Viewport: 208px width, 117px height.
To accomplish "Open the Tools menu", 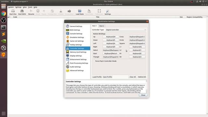I will 30,7.
